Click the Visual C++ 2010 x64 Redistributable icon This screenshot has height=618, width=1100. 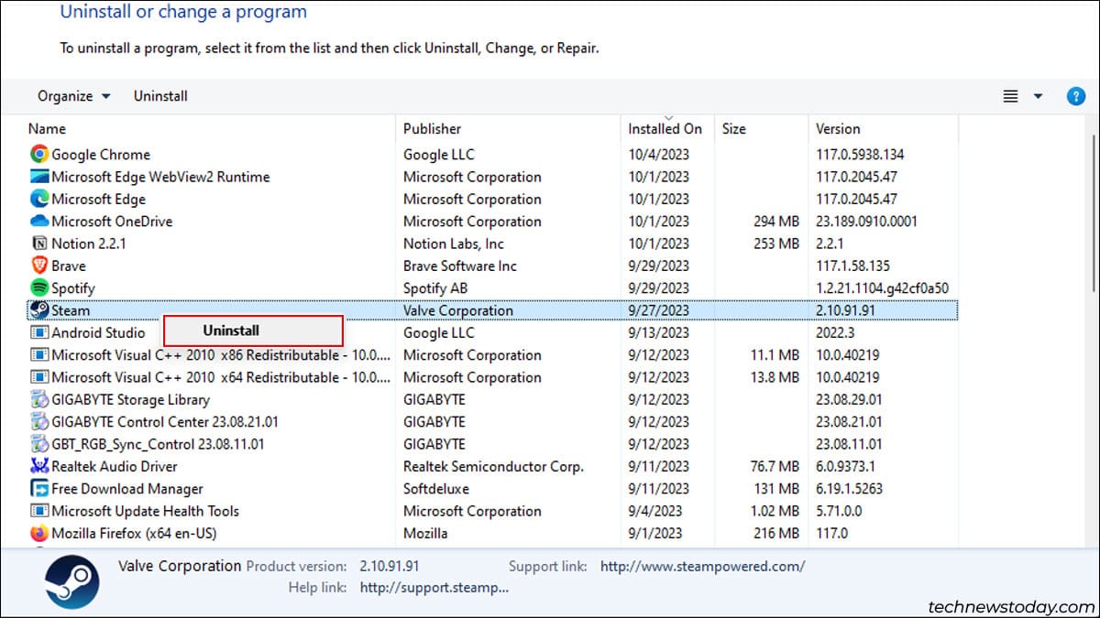[39, 377]
